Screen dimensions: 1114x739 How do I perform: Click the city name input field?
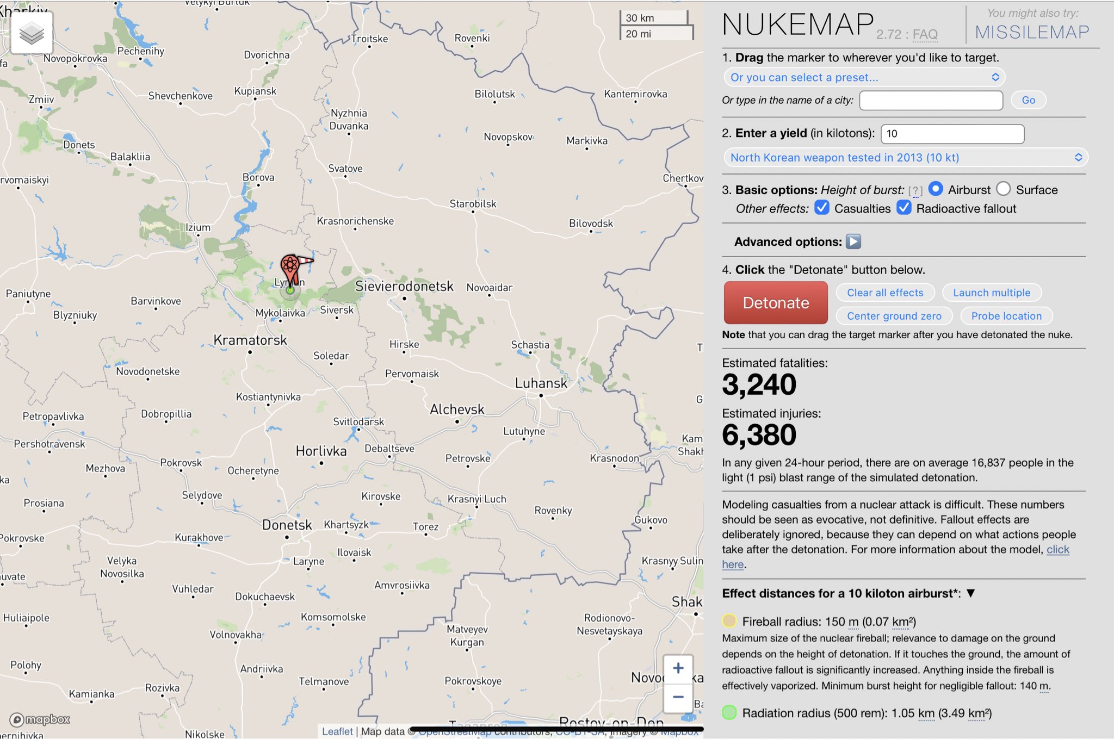point(931,100)
